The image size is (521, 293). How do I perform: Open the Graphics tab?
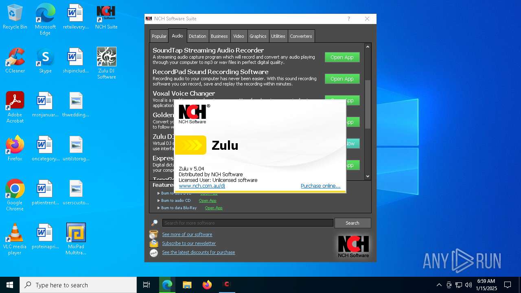[x=258, y=36]
